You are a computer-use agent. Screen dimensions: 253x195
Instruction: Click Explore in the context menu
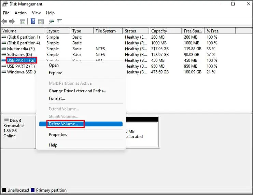pos(55,73)
